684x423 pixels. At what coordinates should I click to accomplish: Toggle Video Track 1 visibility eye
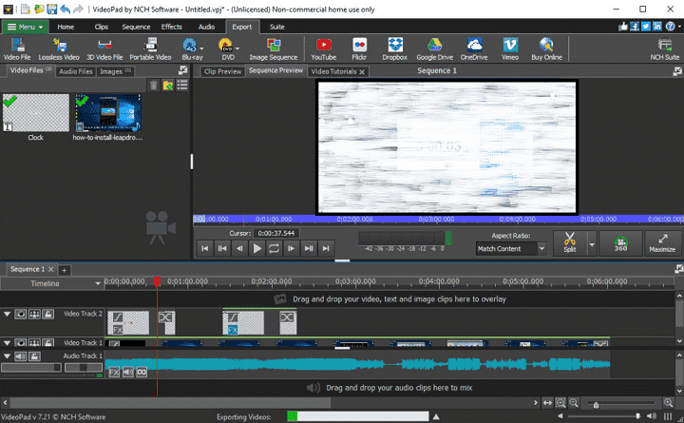click(21, 343)
